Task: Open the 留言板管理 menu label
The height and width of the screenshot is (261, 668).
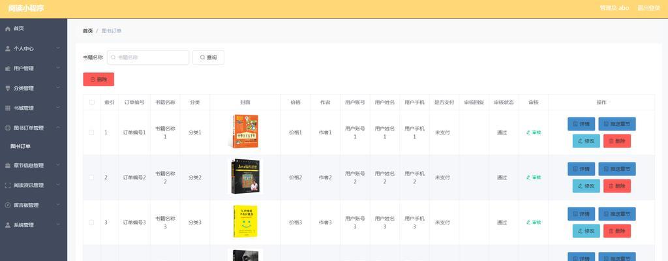Action: coord(26,205)
